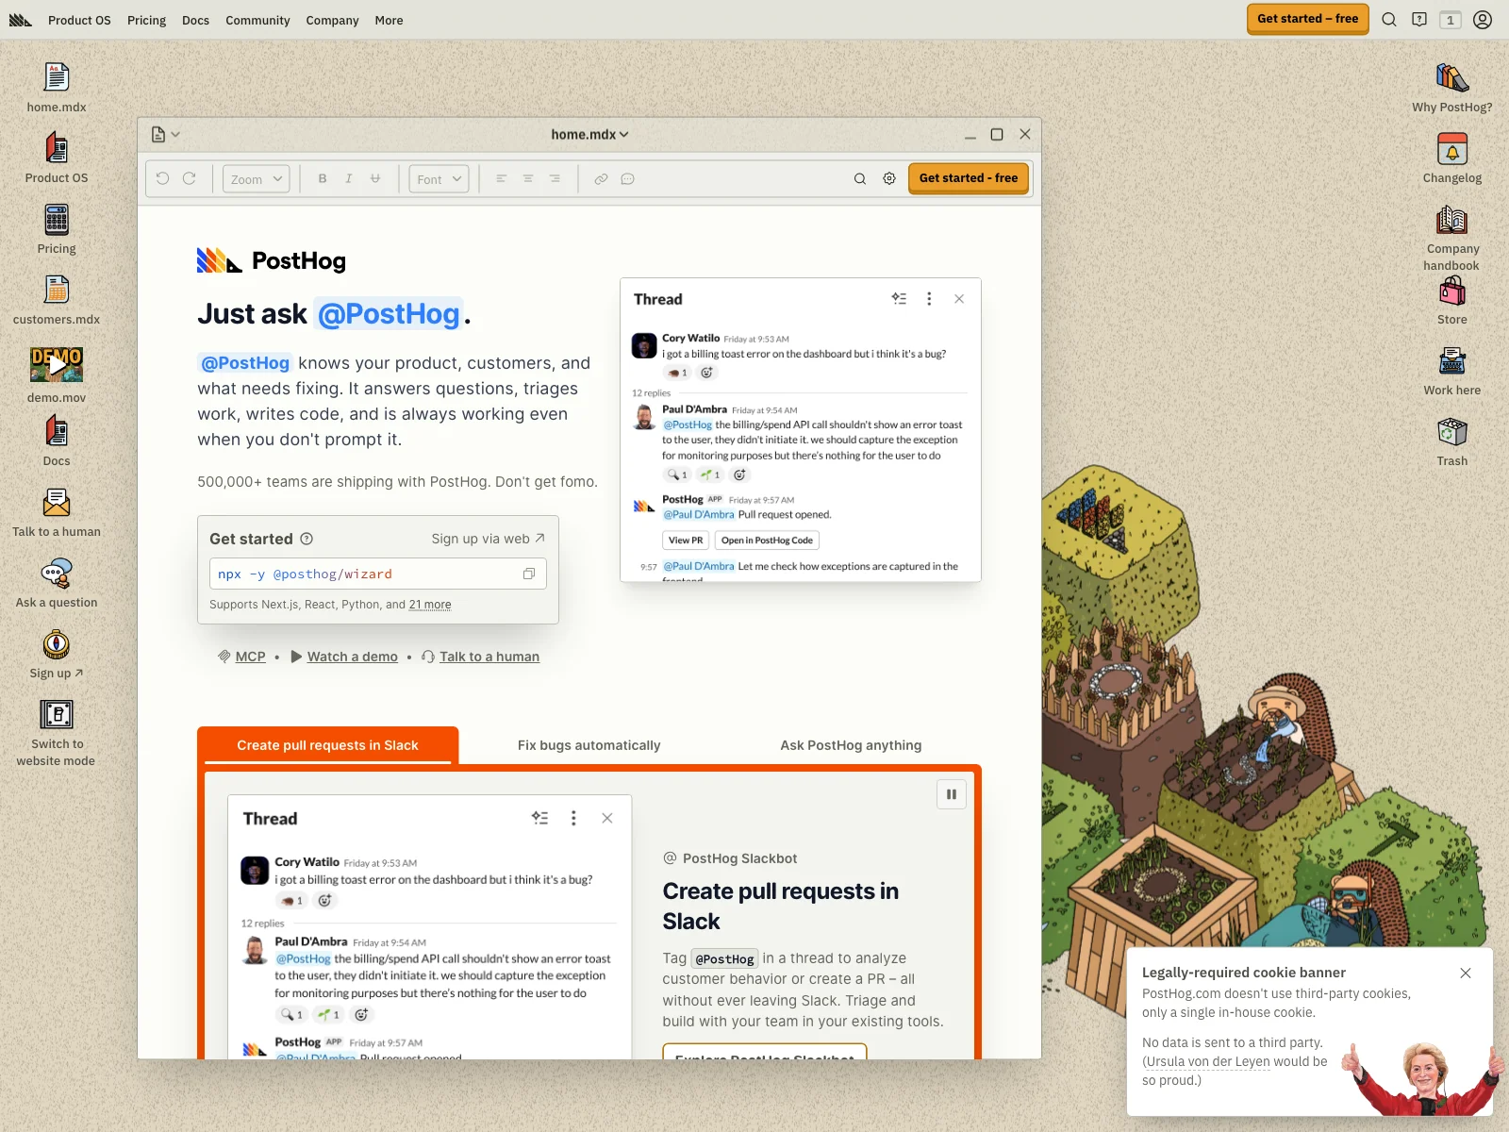Open the Community menu
The image size is (1509, 1132).
click(257, 20)
